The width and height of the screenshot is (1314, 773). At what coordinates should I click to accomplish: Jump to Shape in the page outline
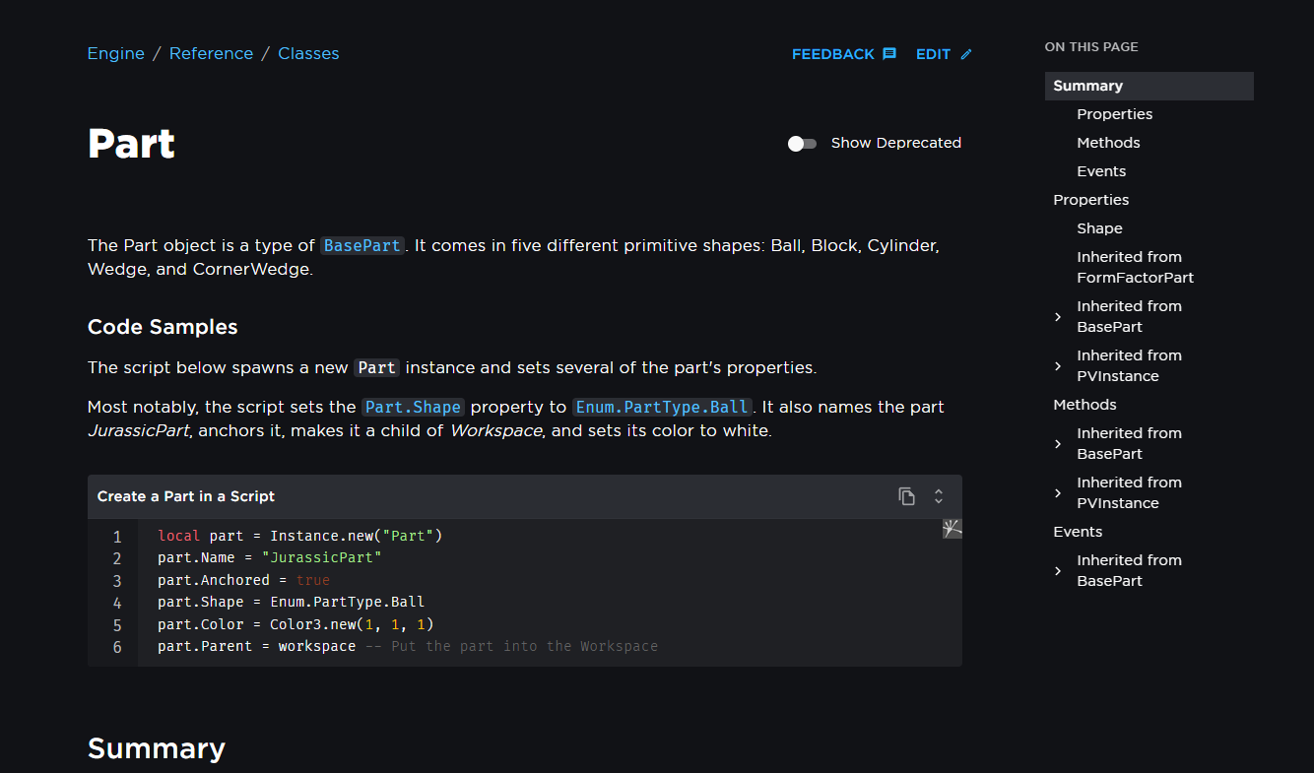coord(1099,228)
